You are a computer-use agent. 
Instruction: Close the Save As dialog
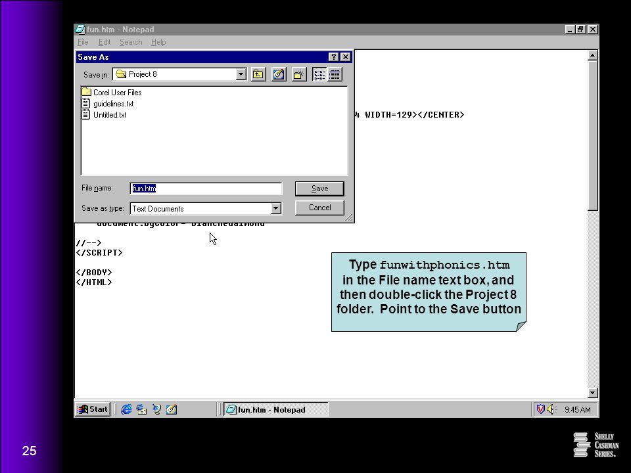[x=346, y=57]
